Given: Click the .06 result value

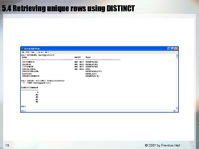Looking at the screenshot, I should 36,102.
